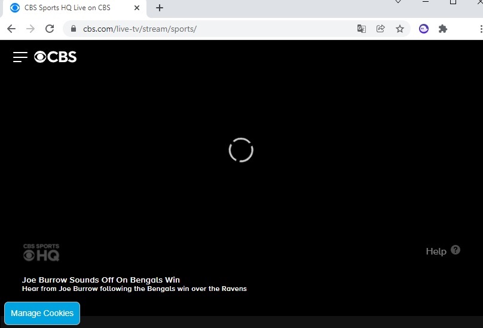This screenshot has width=483, height=328.
Task: Open the purple round extension icon
Action: pyautogui.click(x=424, y=29)
